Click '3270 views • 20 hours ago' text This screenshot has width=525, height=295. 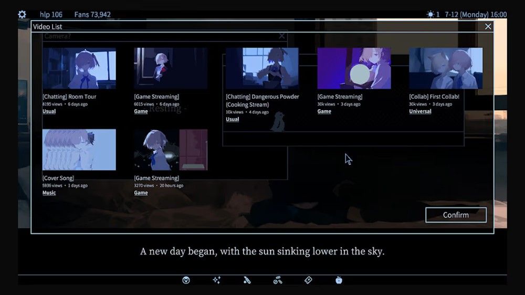coord(159,185)
